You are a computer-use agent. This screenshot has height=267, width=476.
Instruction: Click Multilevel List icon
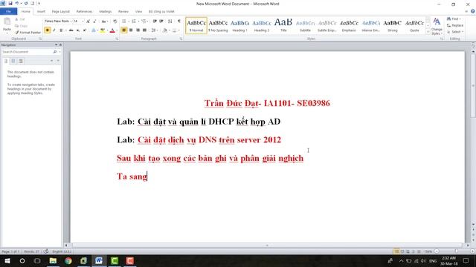point(144,22)
